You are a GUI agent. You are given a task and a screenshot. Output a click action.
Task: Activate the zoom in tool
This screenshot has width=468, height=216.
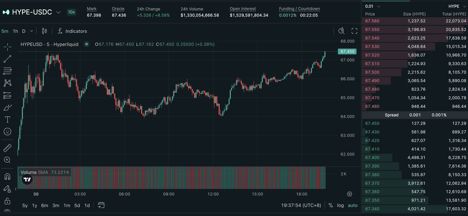(x=7, y=160)
